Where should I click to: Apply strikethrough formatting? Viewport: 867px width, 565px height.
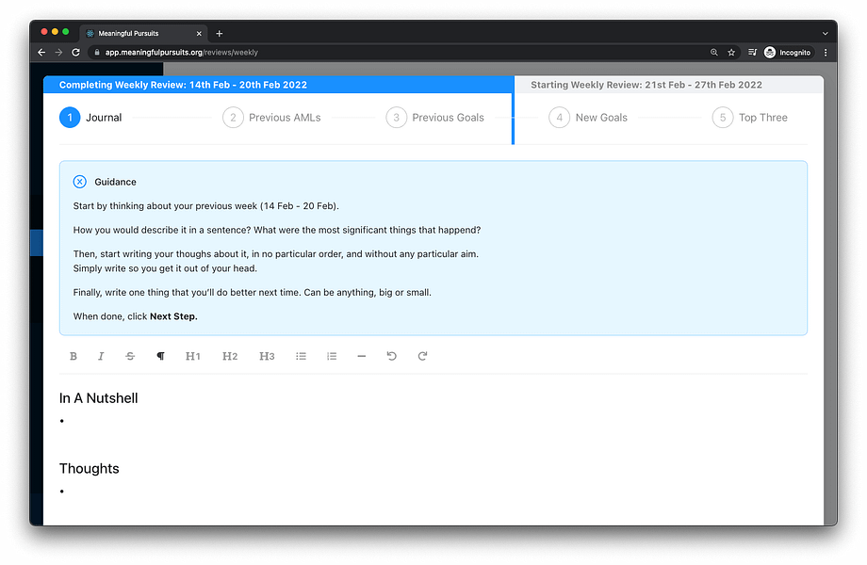point(130,356)
